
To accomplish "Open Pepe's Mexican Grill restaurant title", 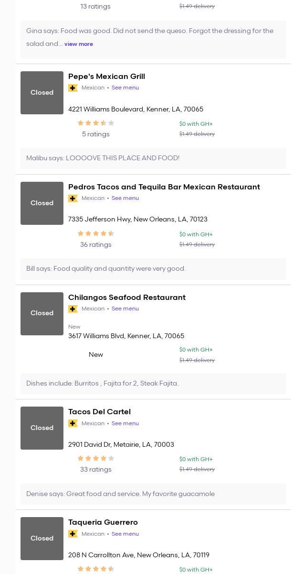I will 106,77.
